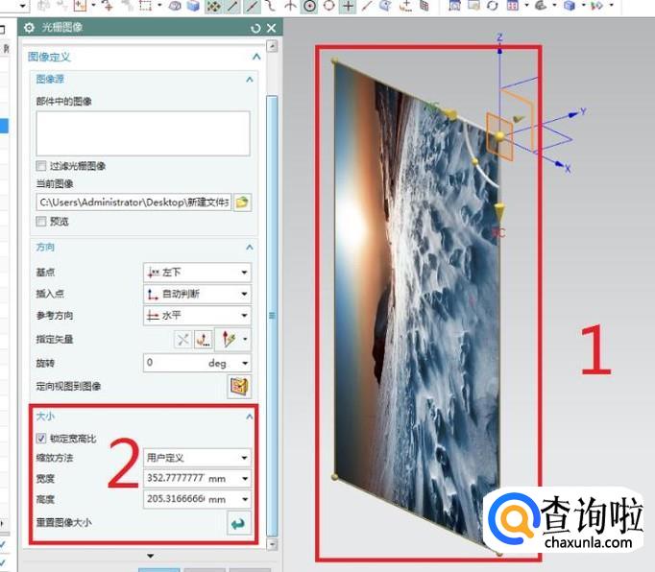The width and height of the screenshot is (655, 572).
Task: Open the raster image dialog settings gear
Action: (29, 28)
